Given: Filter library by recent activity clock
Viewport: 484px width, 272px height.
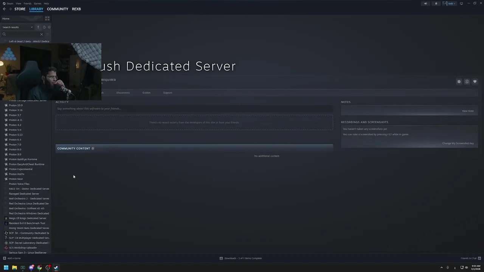Looking at the screenshot, I should point(44,27).
